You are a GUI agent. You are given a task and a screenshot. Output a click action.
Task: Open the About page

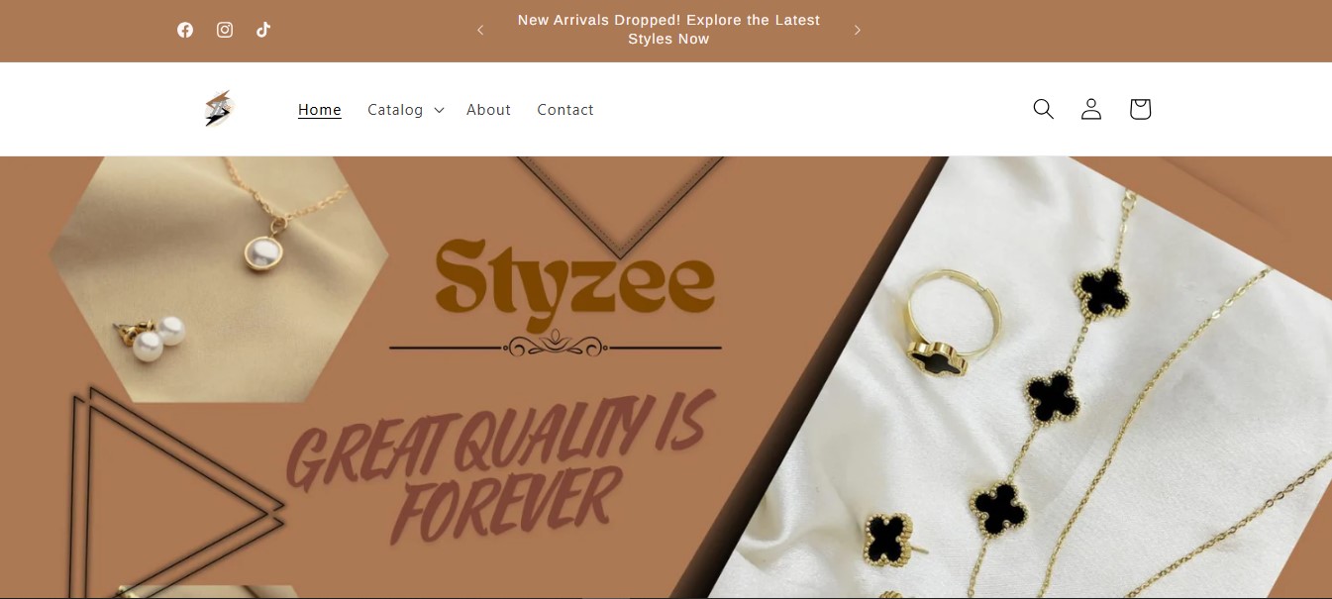[488, 110]
